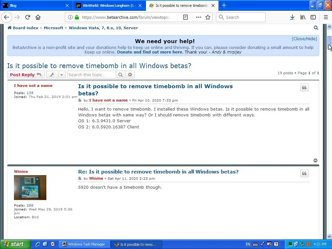Quote the Winins reply post

tap(304, 173)
